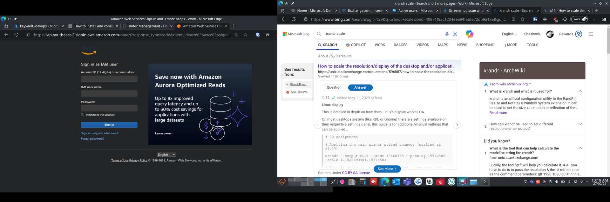This screenshot has height=202, width=610.
Task: Open CC-BY-SA license link
Action: pyautogui.click(x=356, y=173)
